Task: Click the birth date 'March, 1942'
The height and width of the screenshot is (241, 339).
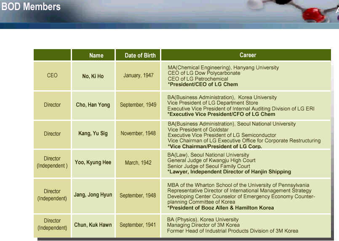Action: 138,162
